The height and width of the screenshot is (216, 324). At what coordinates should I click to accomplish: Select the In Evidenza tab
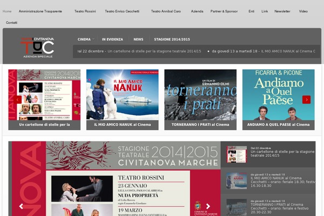(x=112, y=39)
